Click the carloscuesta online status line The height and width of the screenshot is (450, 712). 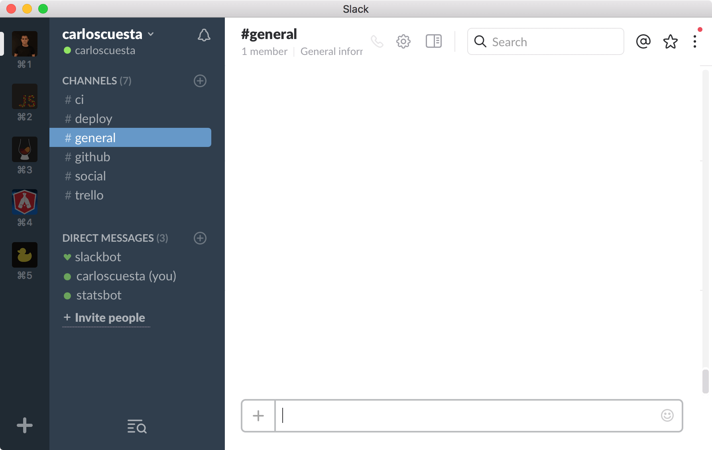pyautogui.click(x=100, y=51)
